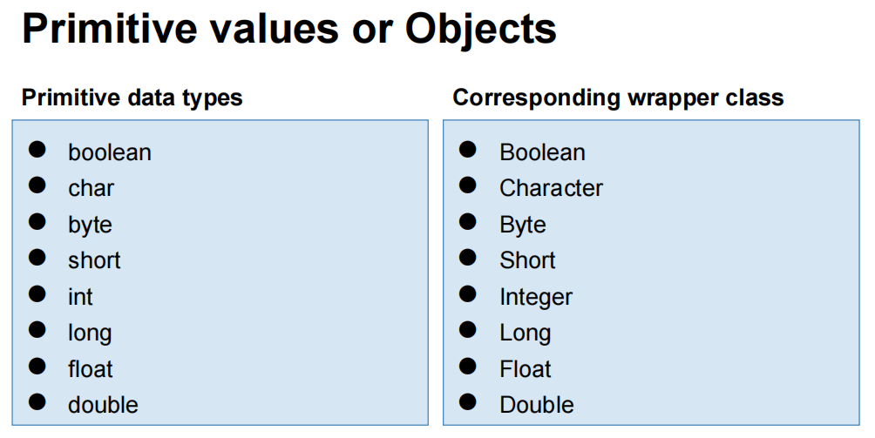Image resolution: width=875 pixels, height=438 pixels.
Task: Click 'Byte' in the wrapper class list
Action: (523, 226)
